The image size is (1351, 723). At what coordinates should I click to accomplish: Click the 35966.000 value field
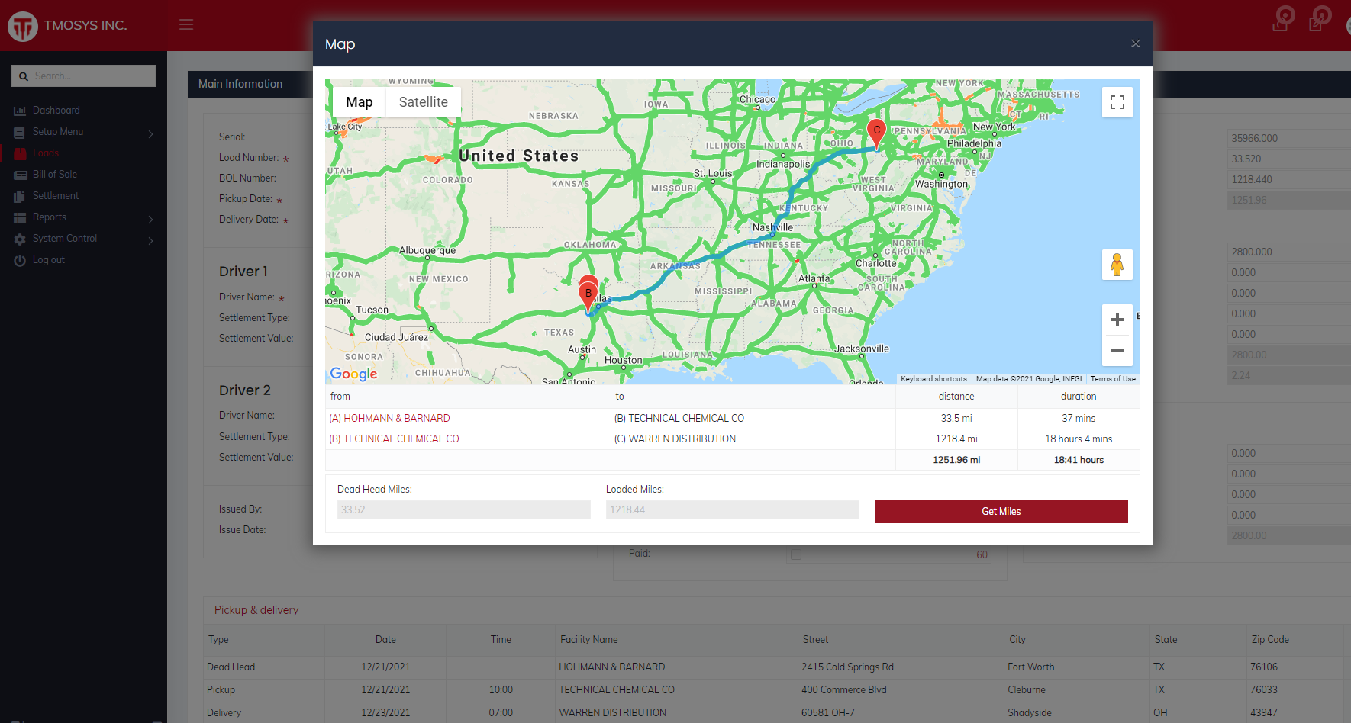tap(1290, 138)
